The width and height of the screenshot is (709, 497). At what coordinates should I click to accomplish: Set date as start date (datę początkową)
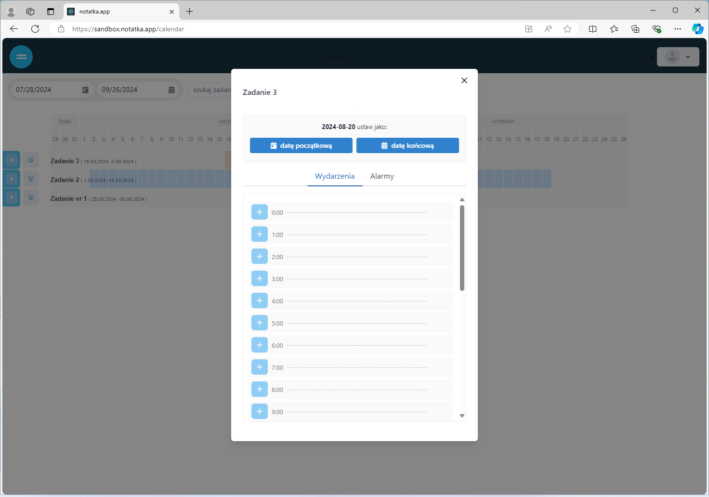coord(301,145)
